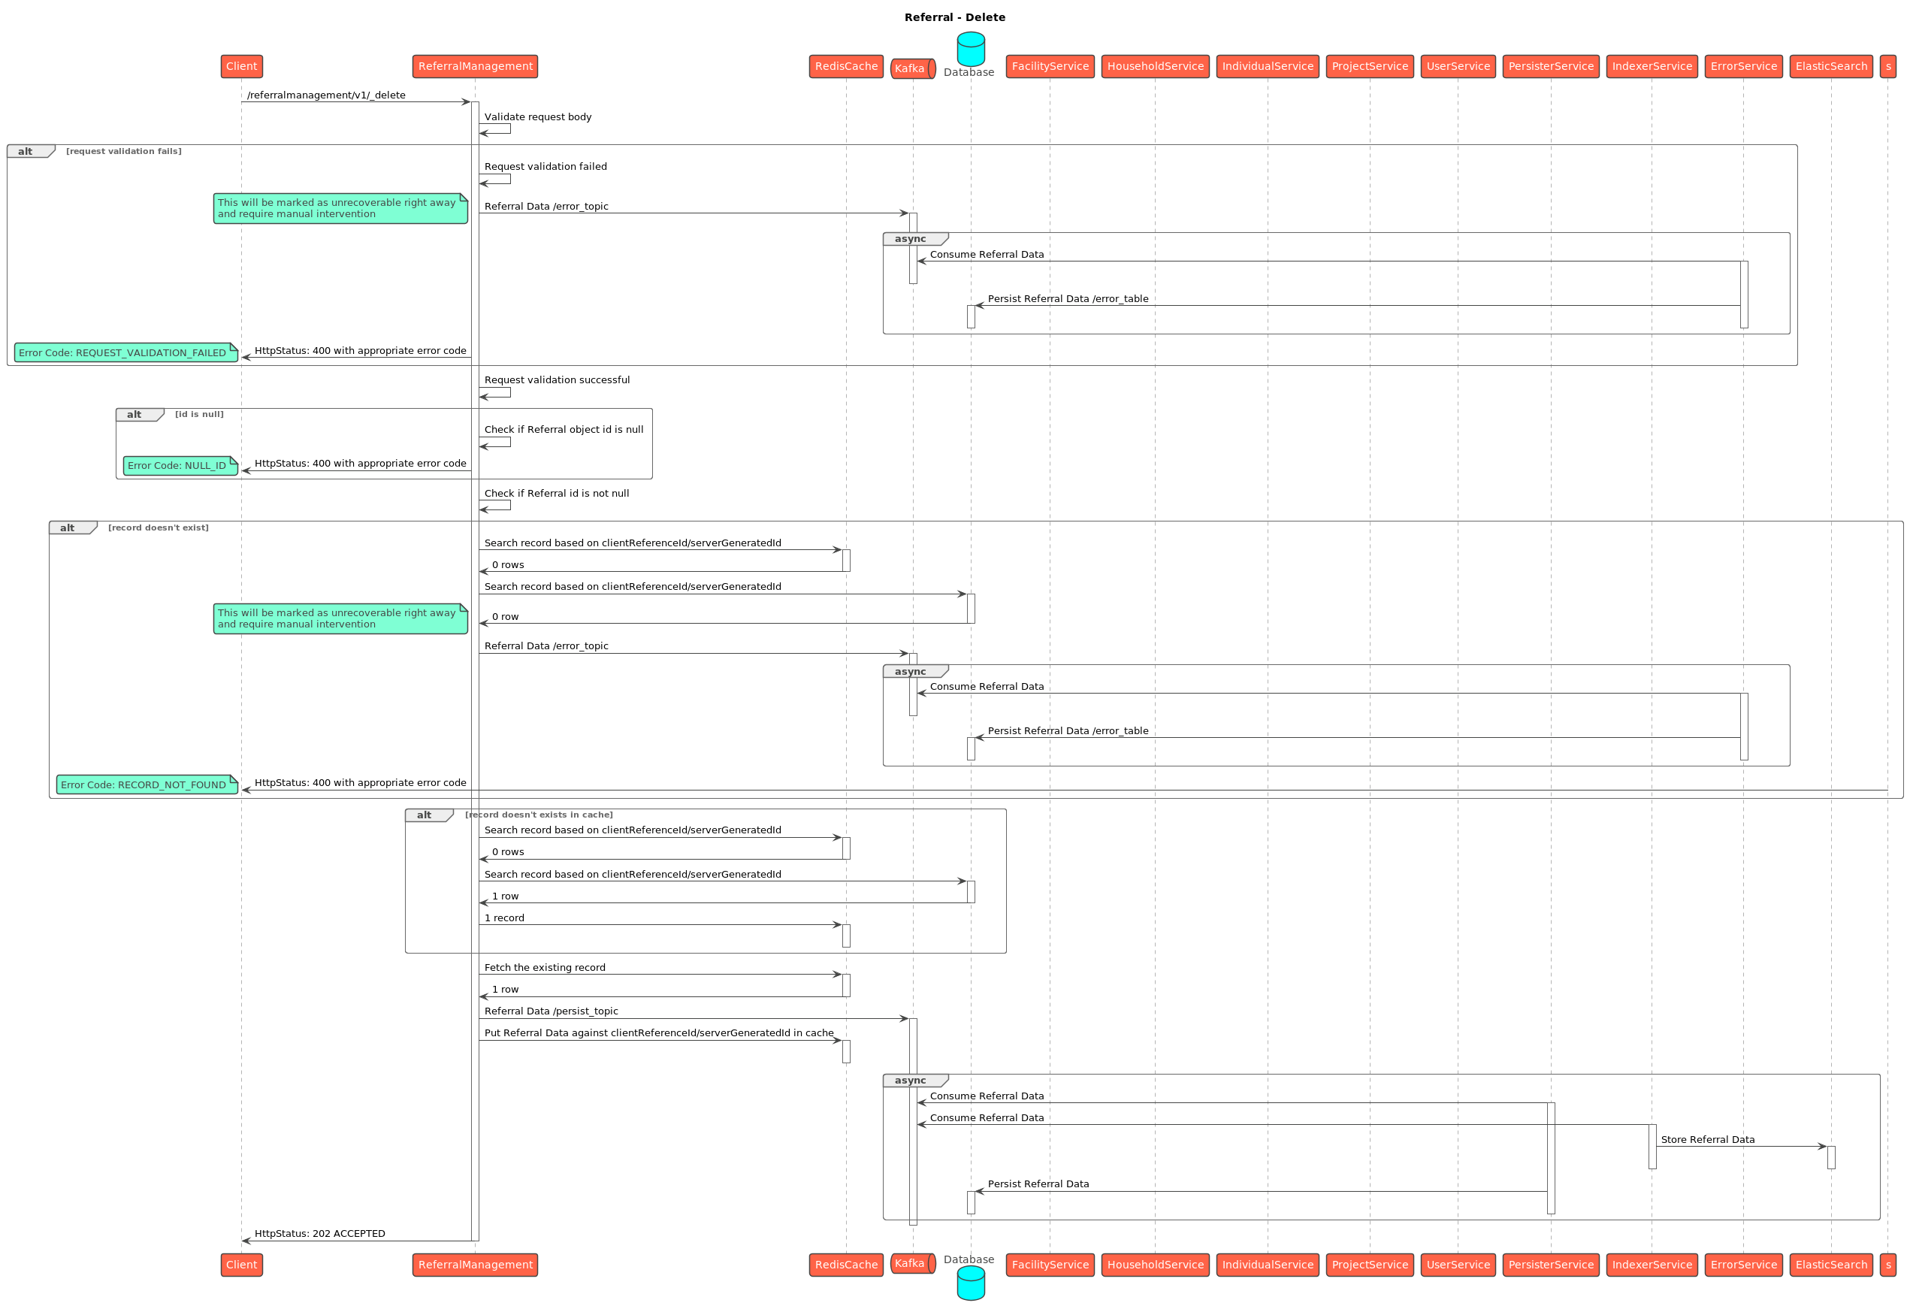Click the cyan Database cylinder icon at top
Screen dimensions: 1907x1312
point(970,50)
